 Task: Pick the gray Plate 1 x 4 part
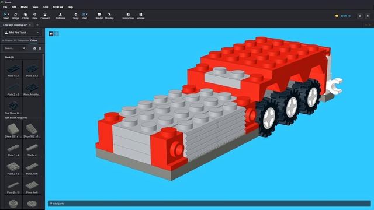click(13, 148)
